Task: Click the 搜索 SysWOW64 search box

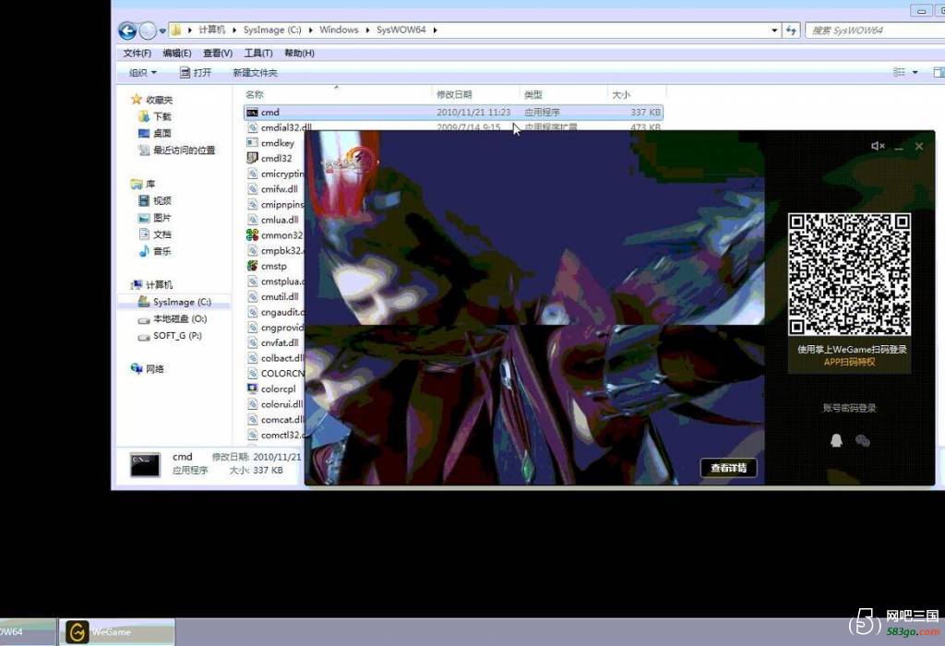Action: pyautogui.click(x=875, y=30)
